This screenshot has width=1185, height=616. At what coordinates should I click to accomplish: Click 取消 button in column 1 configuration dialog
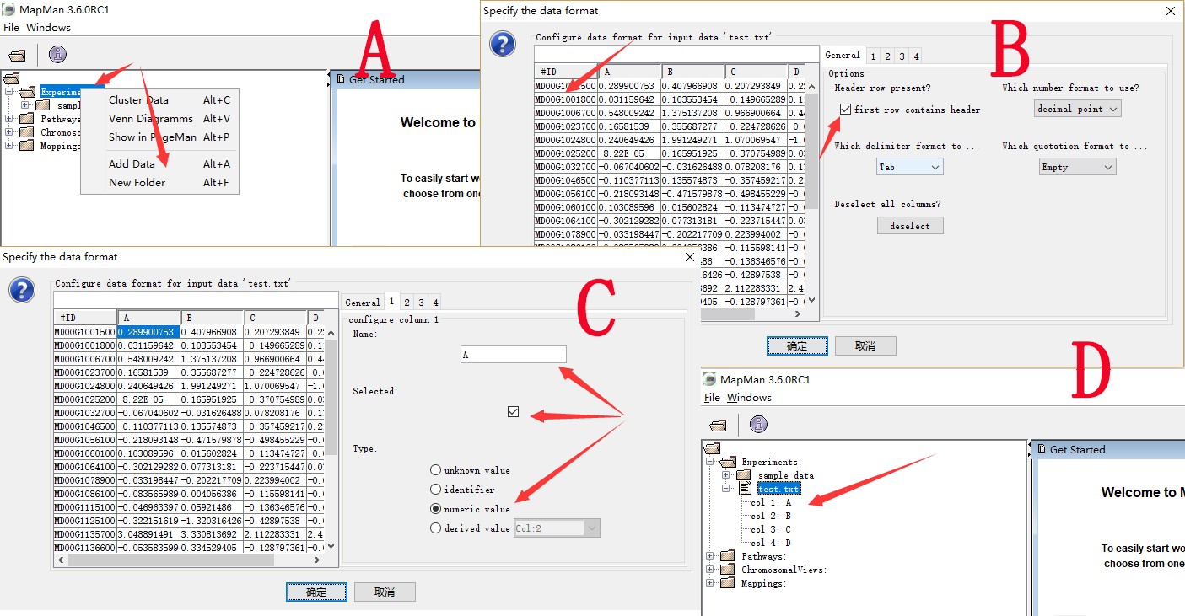click(x=385, y=592)
